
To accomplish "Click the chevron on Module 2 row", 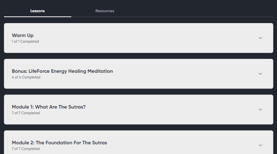I will tap(260, 145).
